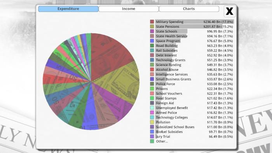Click the $236.40 Bn (17.8%) amount

coord(218,22)
